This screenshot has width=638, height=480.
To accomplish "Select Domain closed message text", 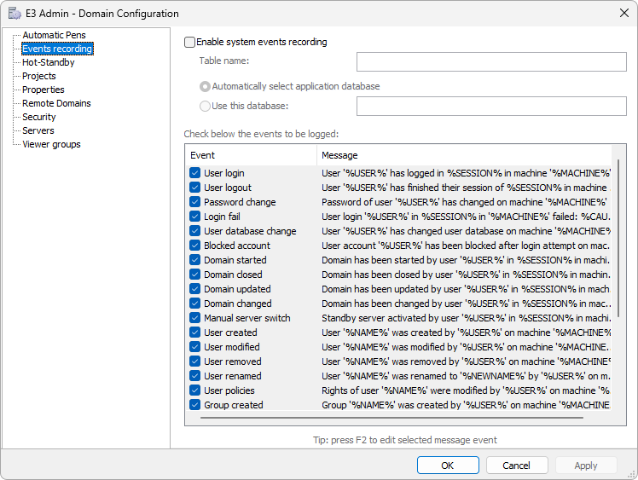I will pyautogui.click(x=466, y=275).
